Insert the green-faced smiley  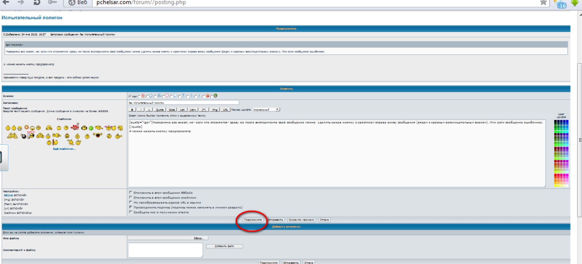click(x=91, y=128)
